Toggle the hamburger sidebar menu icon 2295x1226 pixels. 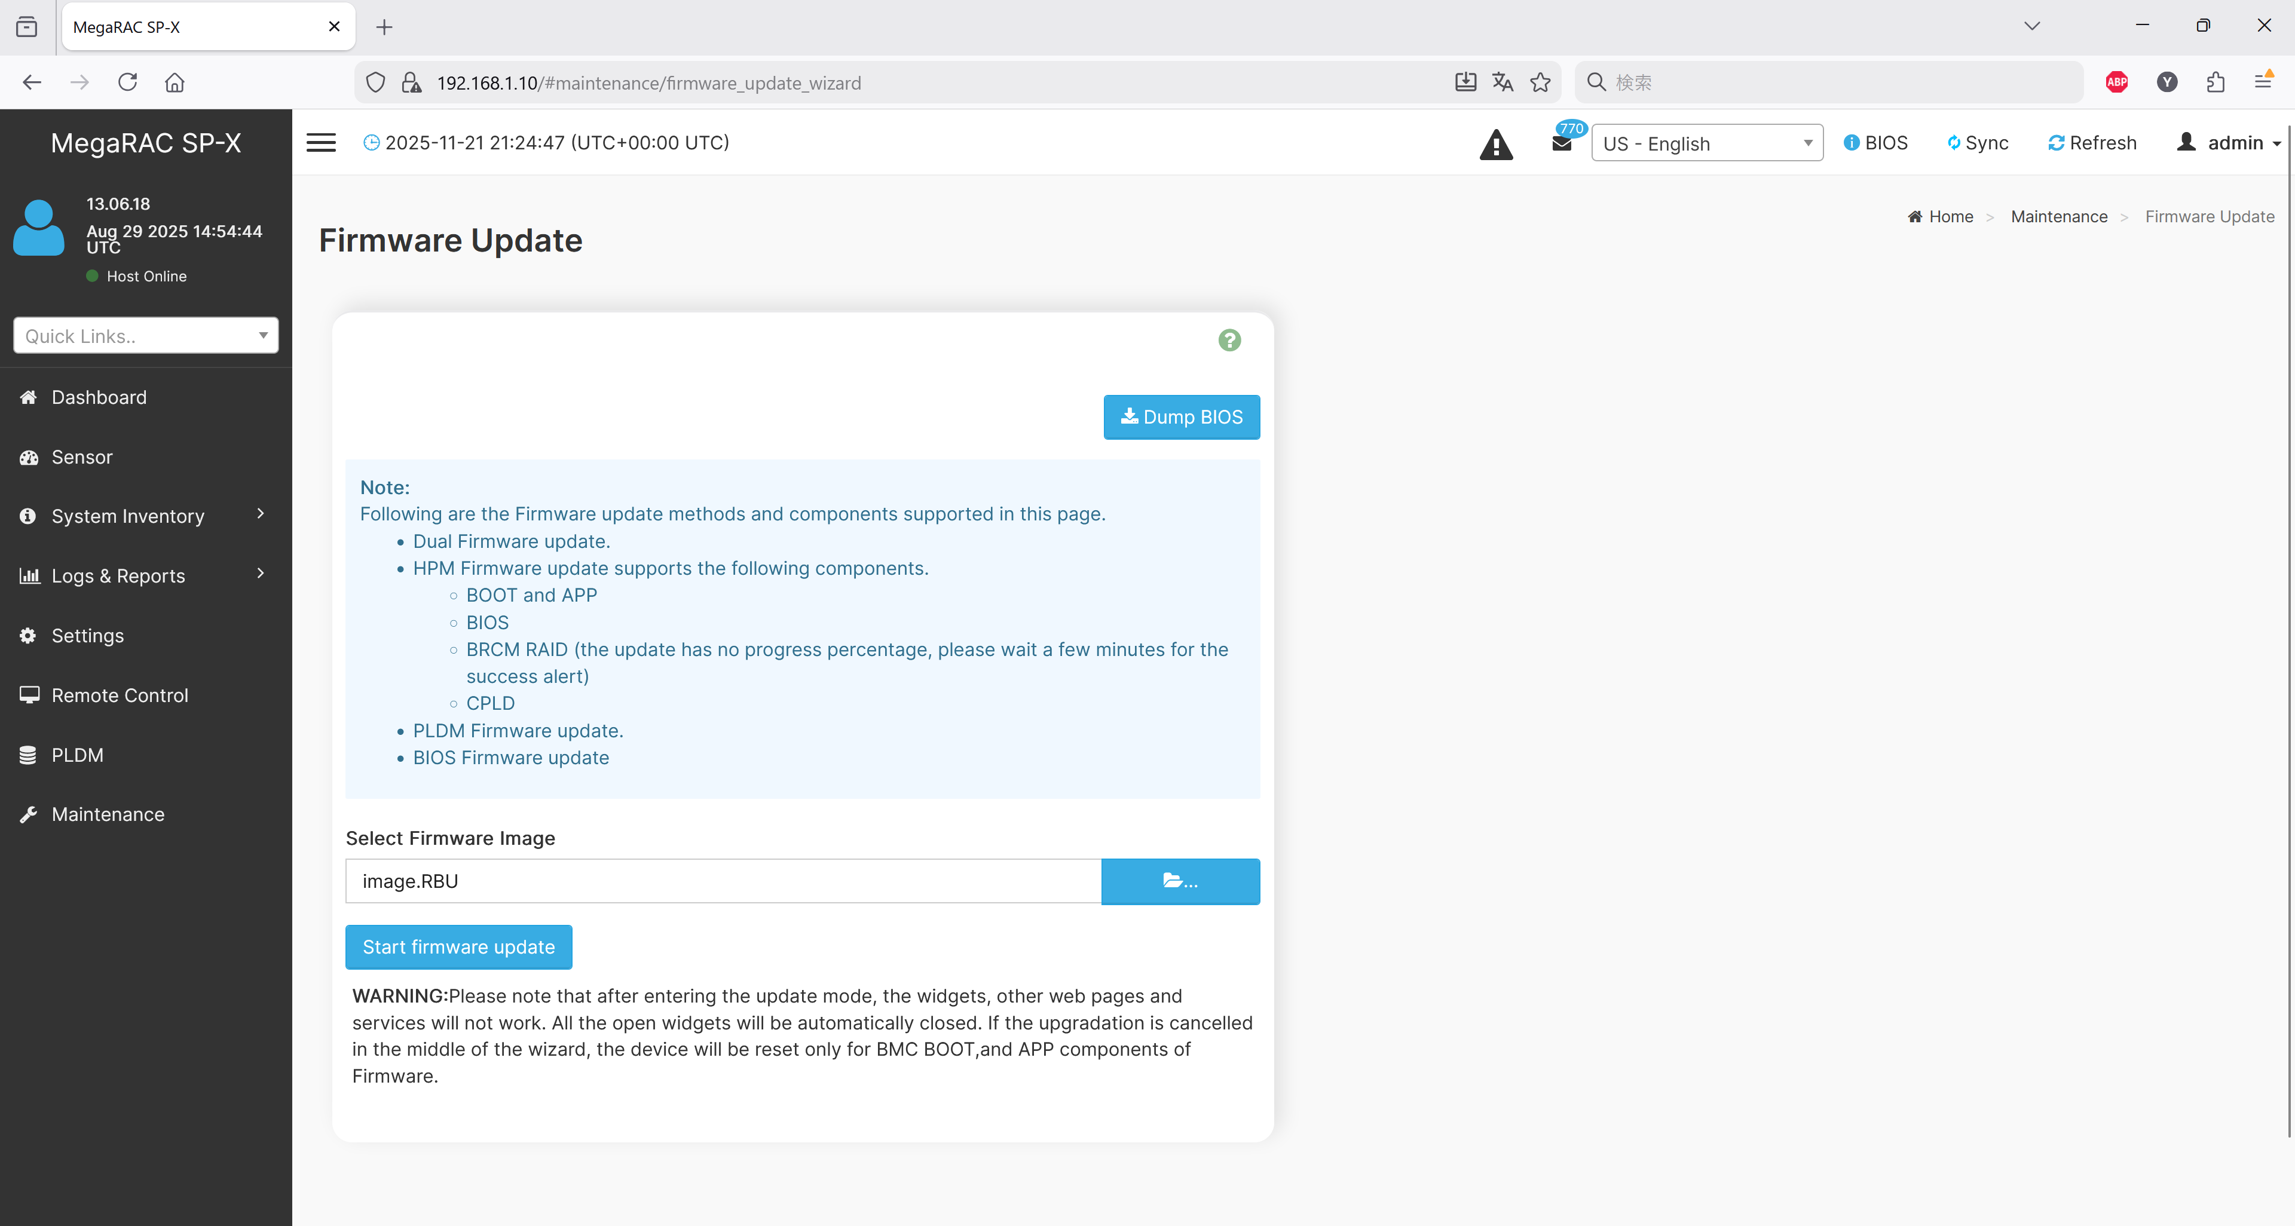point(321,142)
